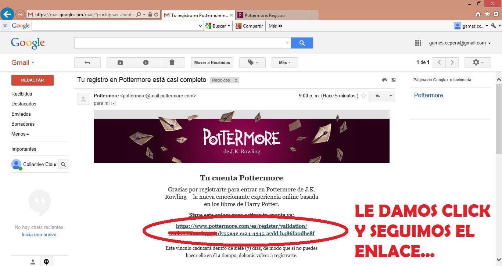Open the labels tag dropdown button
The height and width of the screenshot is (266, 502).
pyautogui.click(x=252, y=62)
